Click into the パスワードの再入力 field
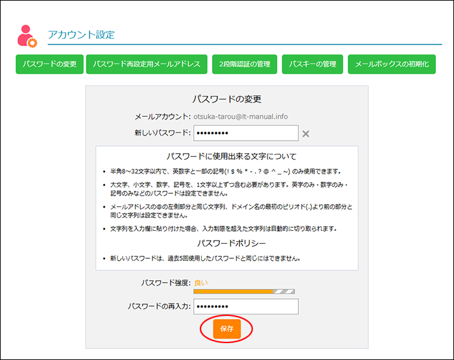The image size is (454, 360). click(246, 306)
